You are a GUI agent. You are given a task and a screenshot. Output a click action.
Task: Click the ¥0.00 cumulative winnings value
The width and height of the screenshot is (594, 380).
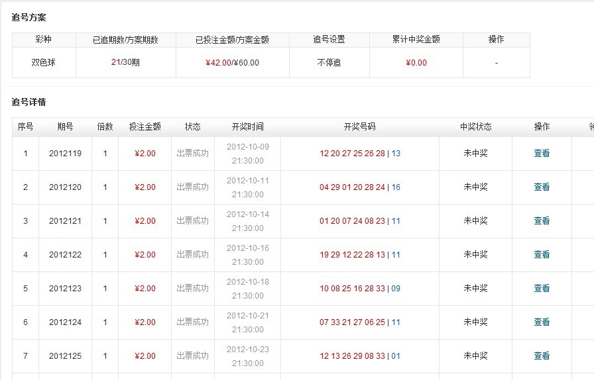[x=416, y=63]
